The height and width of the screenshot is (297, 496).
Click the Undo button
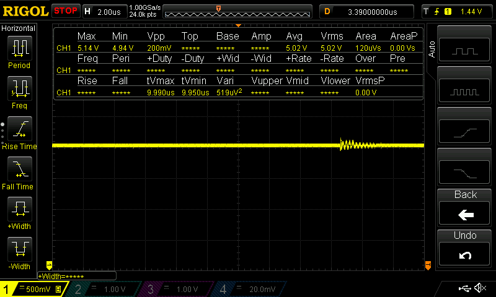click(464, 254)
